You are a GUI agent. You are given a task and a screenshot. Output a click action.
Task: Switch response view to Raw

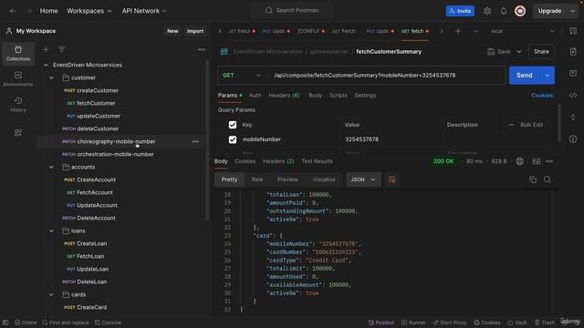(x=257, y=179)
